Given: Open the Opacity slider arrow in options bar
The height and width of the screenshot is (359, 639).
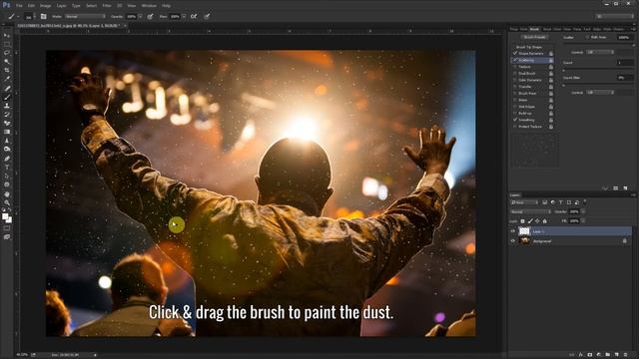Looking at the screenshot, I should (x=140, y=16).
